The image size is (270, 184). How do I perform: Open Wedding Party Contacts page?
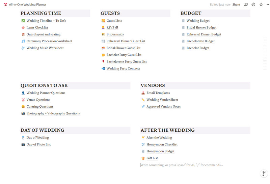click(x=123, y=69)
